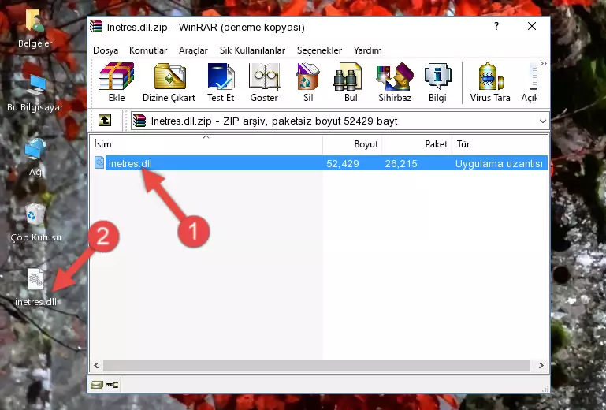Viewport: 606px width, 410px height.
Task: Expand toolbar overflow chevron
Action: 544,63
